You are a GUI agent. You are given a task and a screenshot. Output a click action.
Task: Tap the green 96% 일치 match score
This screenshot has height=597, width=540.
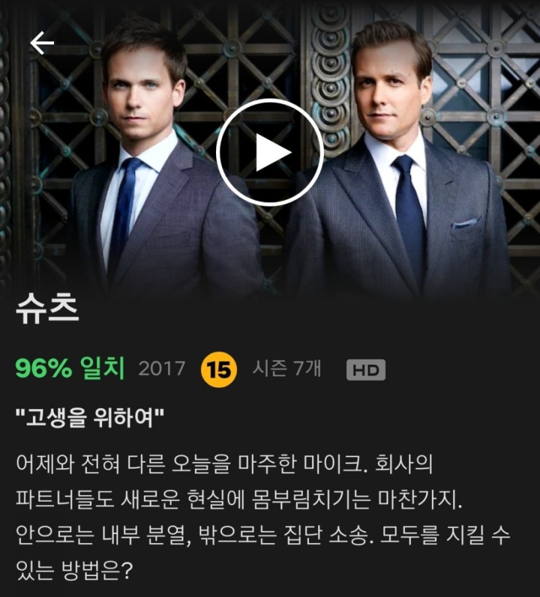(x=70, y=368)
